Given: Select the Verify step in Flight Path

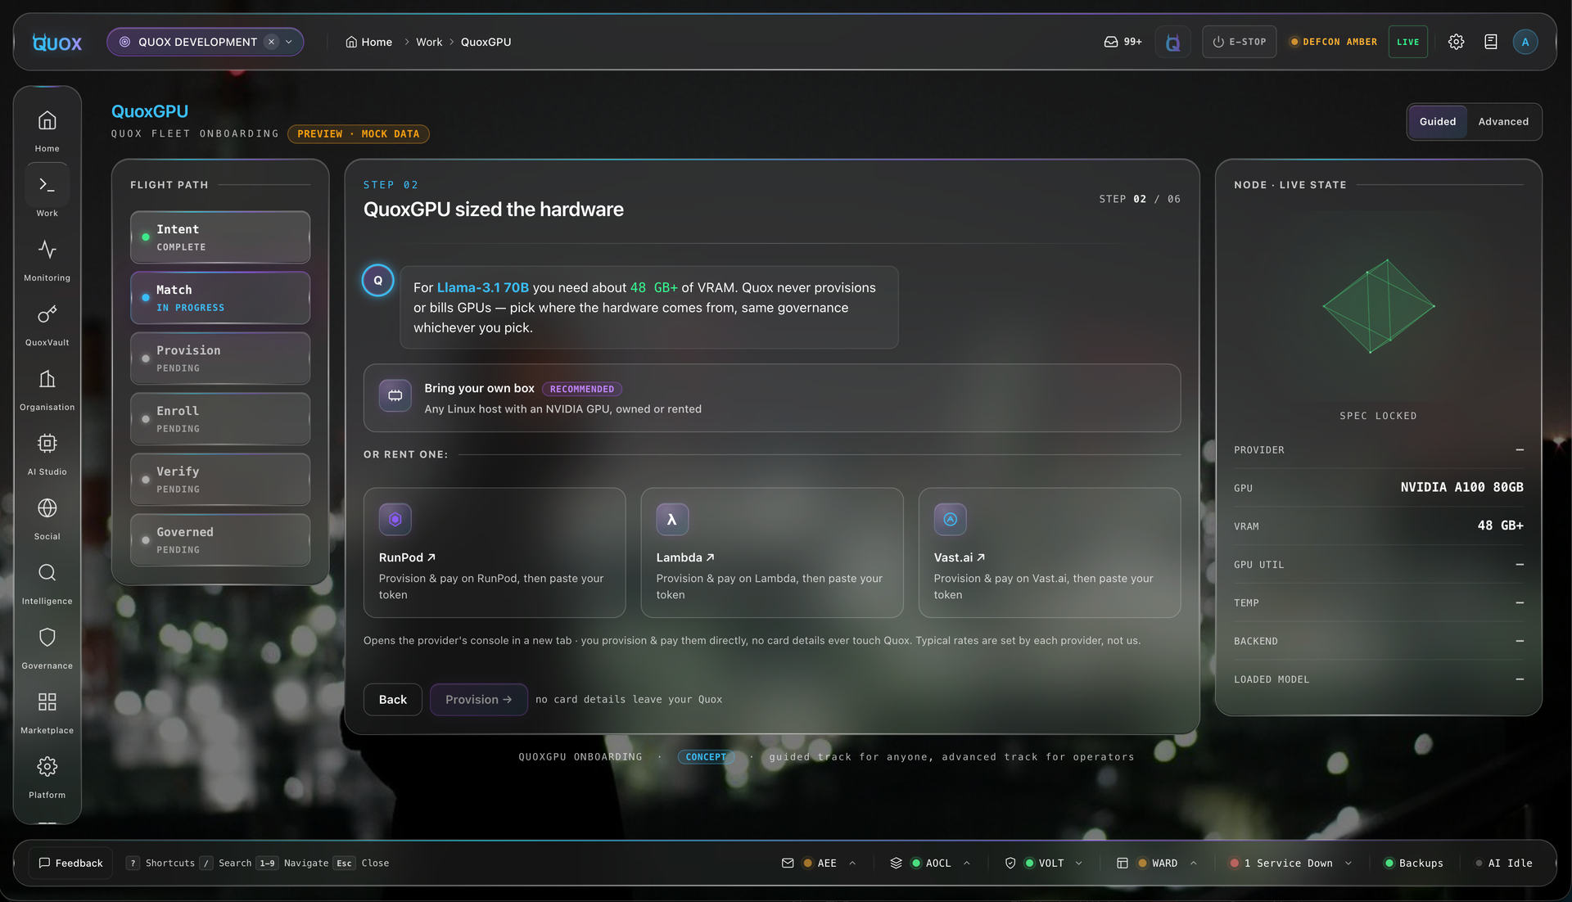Looking at the screenshot, I should coord(219,480).
